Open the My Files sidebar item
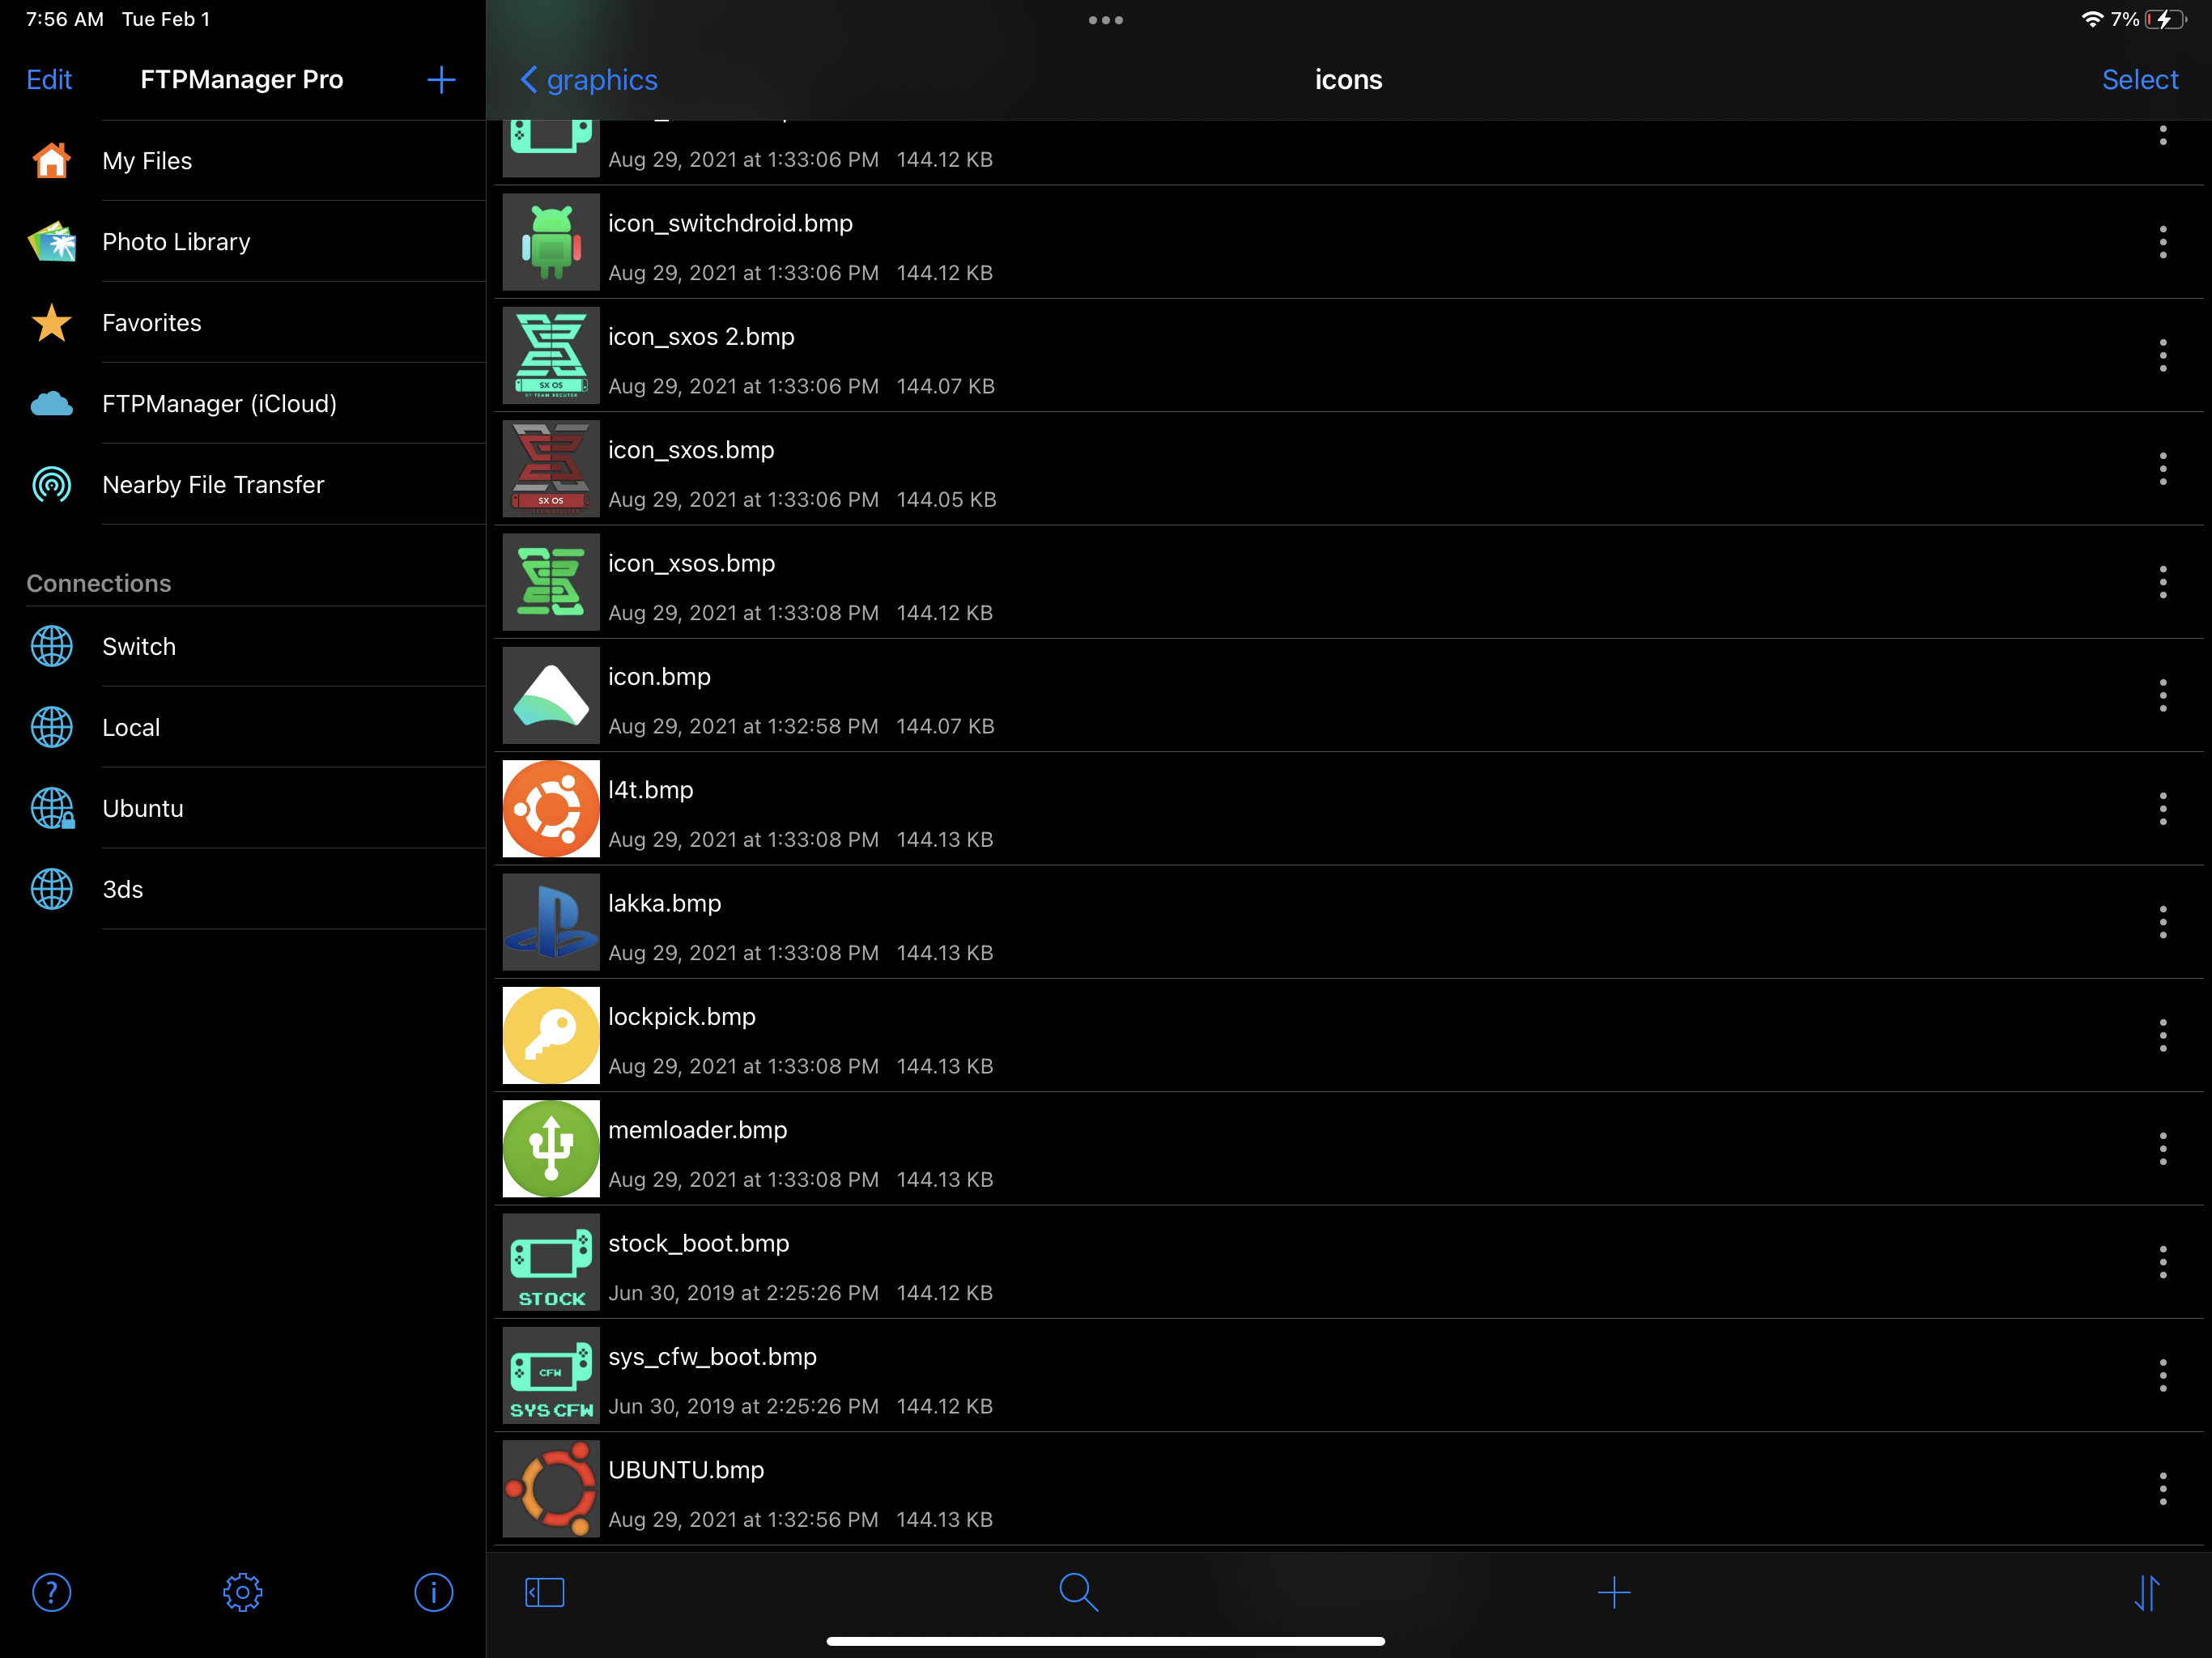This screenshot has width=2212, height=1658. 243,160
